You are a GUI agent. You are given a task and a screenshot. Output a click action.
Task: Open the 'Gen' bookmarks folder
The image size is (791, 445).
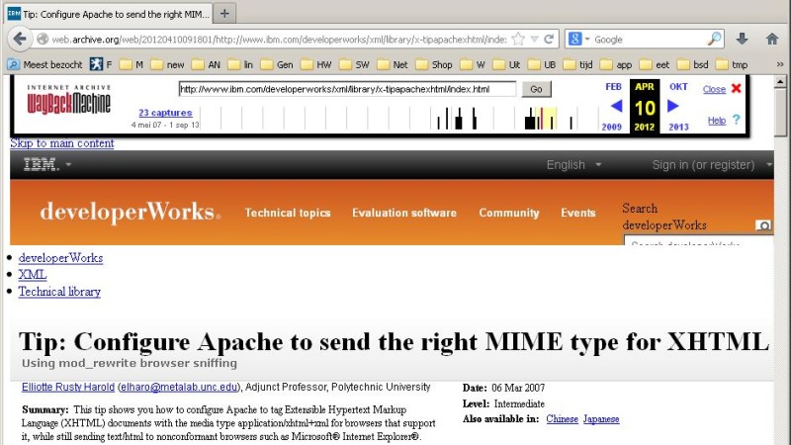click(x=278, y=64)
